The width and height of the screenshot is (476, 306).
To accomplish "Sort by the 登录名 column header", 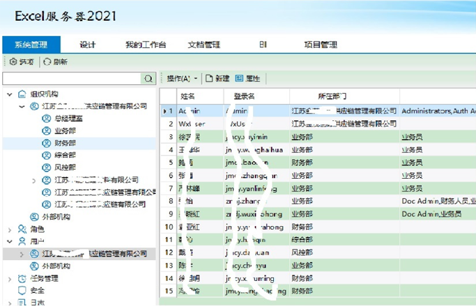I will point(244,96).
